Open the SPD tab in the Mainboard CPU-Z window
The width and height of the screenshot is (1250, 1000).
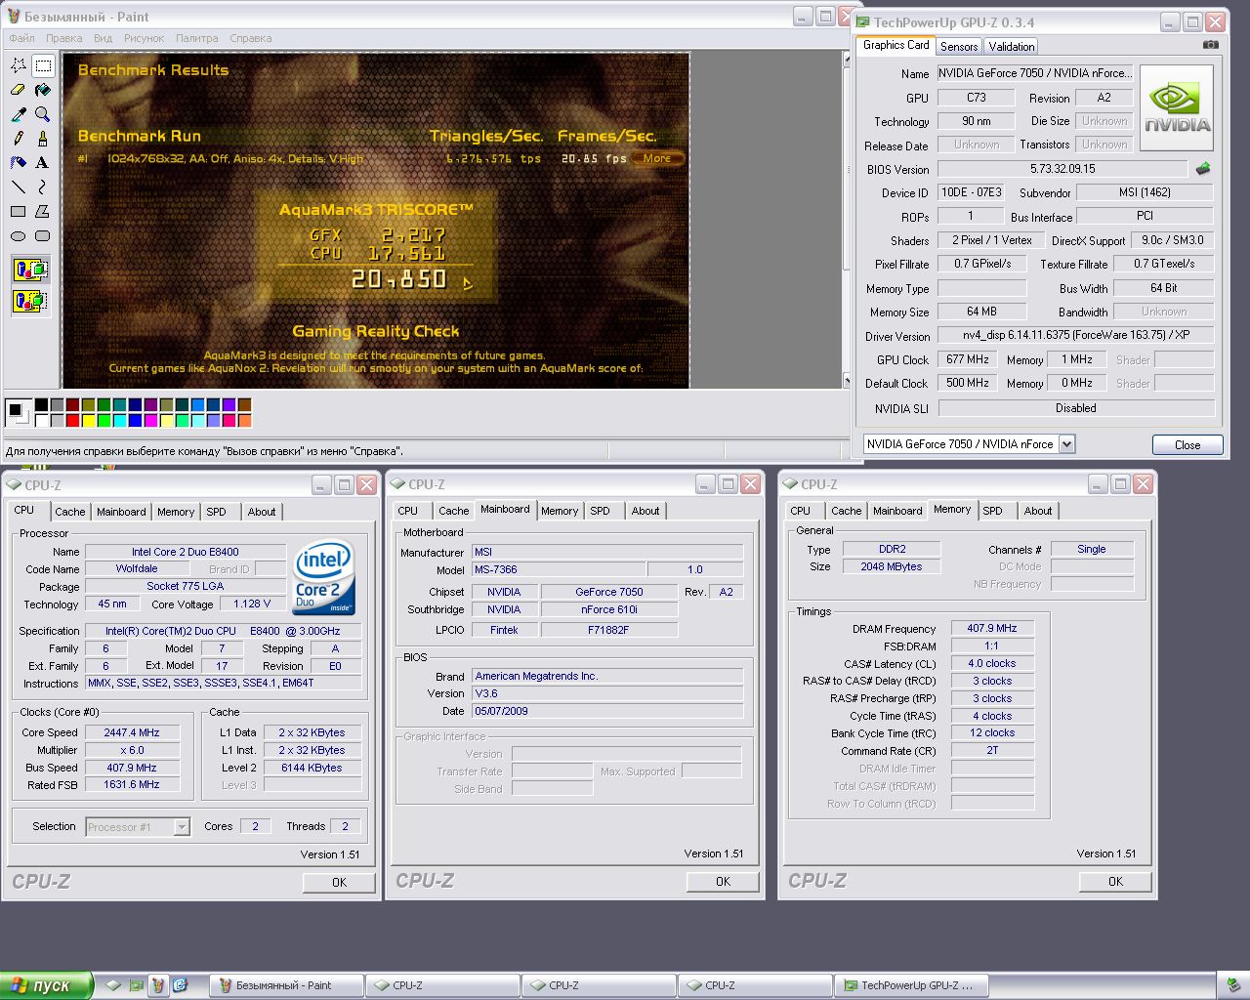(600, 511)
